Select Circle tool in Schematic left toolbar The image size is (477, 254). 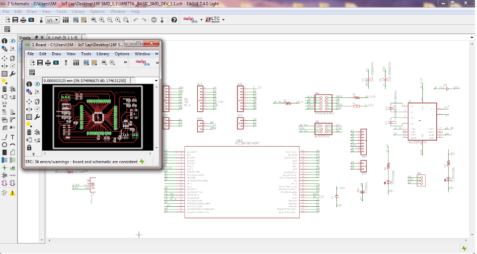(x=4, y=145)
